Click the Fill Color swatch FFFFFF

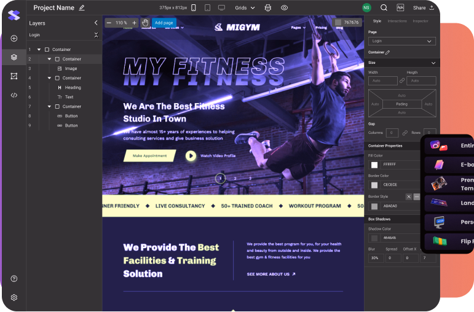pos(374,165)
